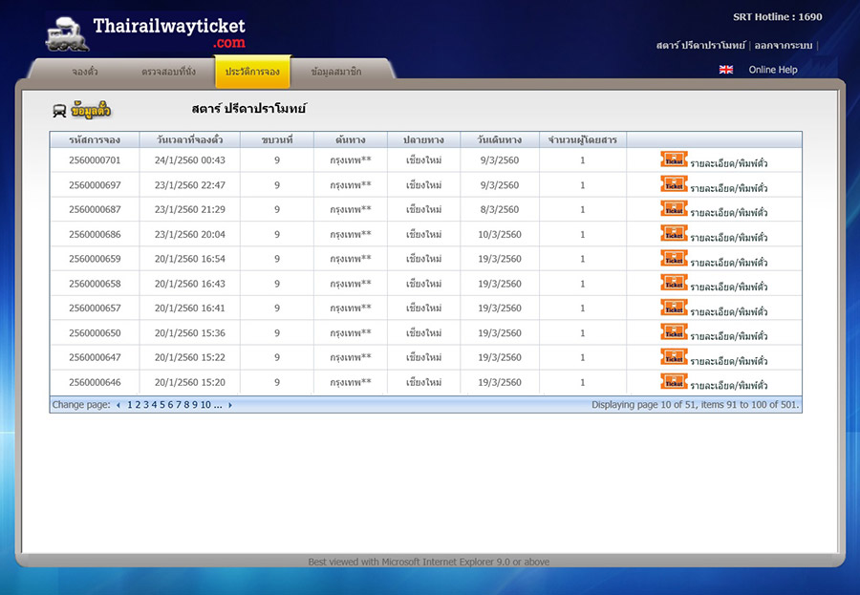Click booking time 20/1/2560 15:22

tap(190, 357)
